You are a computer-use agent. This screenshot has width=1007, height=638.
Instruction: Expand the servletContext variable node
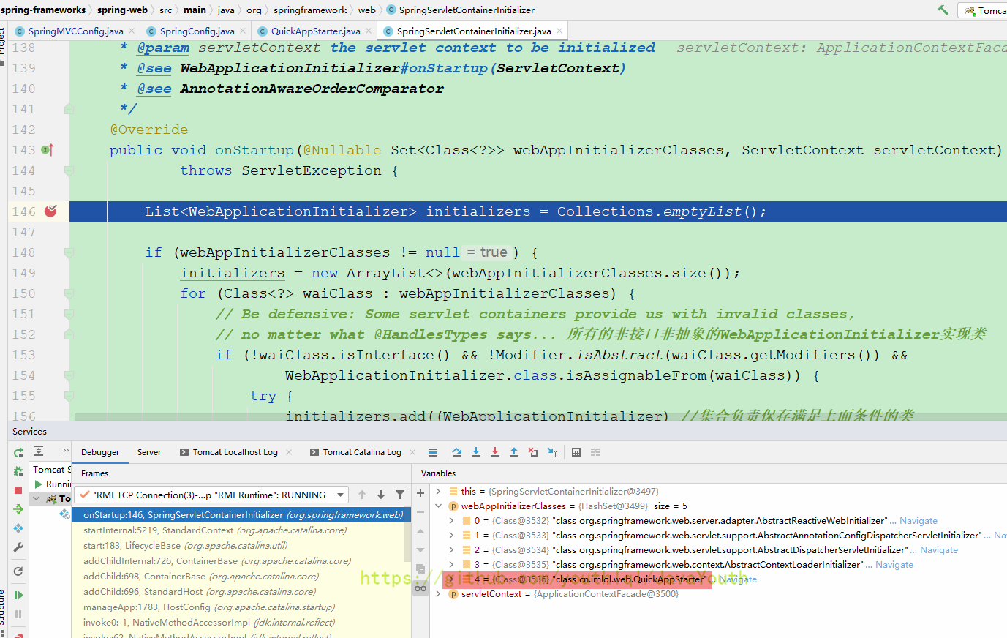click(x=439, y=594)
